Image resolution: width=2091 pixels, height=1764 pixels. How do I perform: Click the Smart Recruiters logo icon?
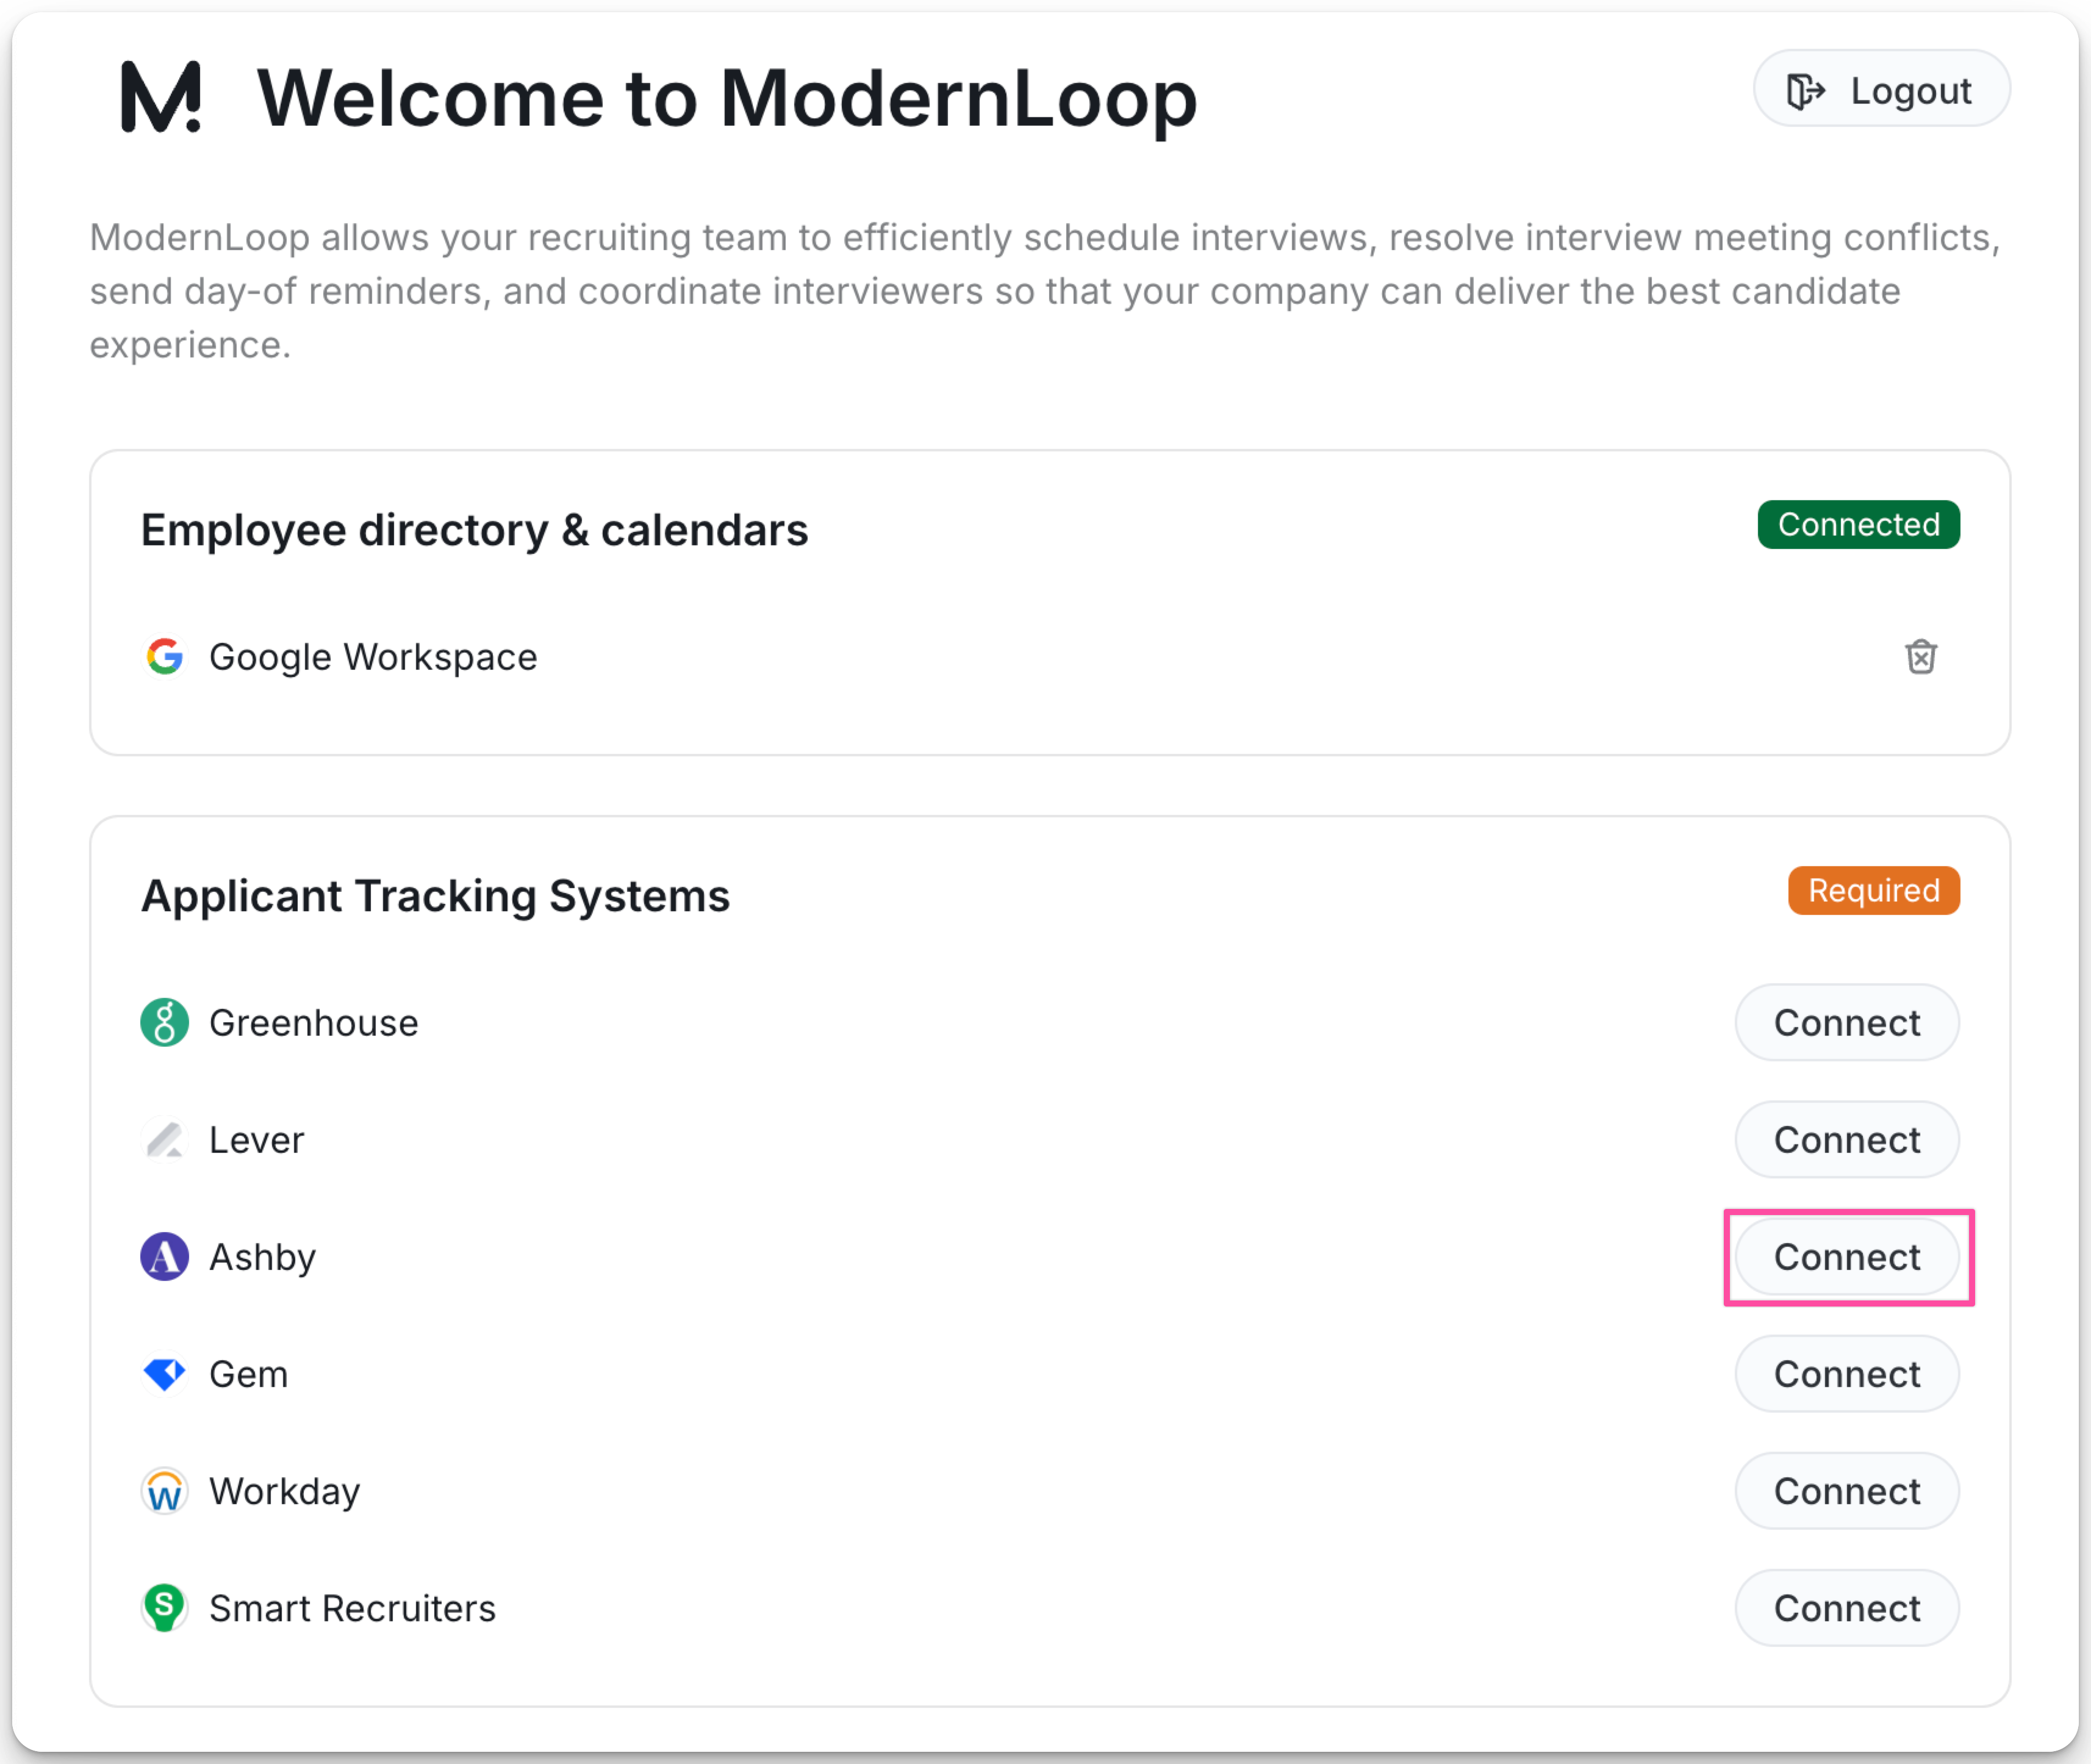point(165,1608)
